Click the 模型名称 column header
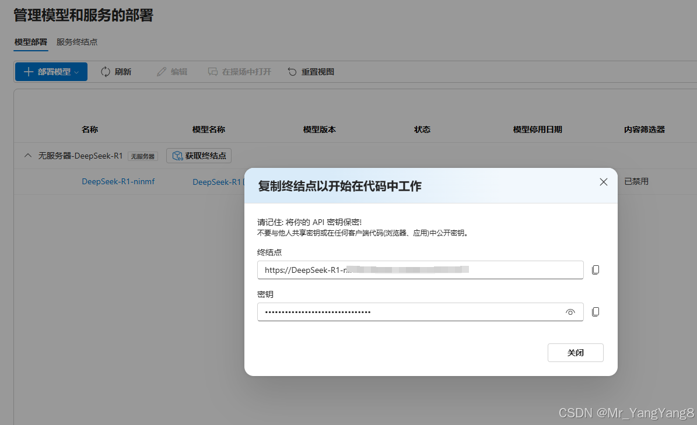 click(x=208, y=129)
